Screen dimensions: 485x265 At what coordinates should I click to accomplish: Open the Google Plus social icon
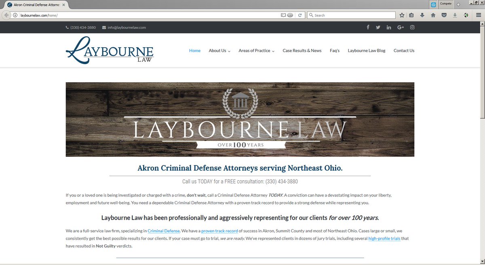(401, 27)
